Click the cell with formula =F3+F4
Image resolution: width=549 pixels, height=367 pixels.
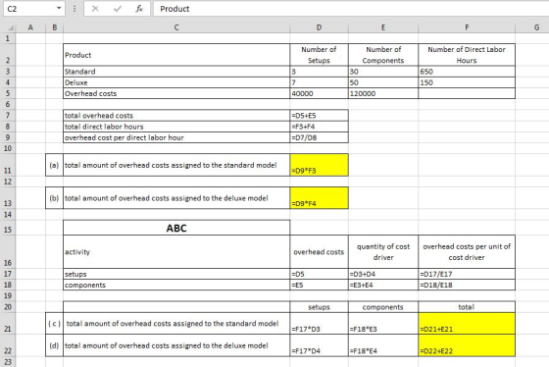pyautogui.click(x=319, y=127)
